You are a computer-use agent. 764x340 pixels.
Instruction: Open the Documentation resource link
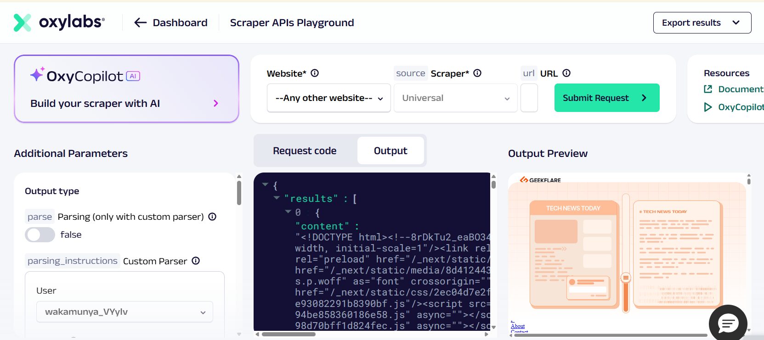tap(741, 89)
